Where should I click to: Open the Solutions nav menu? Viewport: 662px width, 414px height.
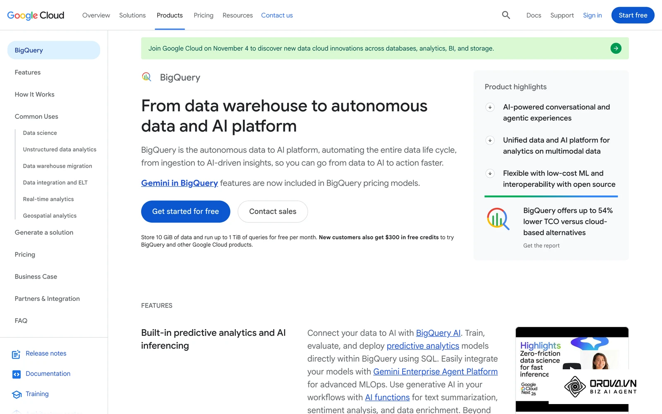pos(132,15)
